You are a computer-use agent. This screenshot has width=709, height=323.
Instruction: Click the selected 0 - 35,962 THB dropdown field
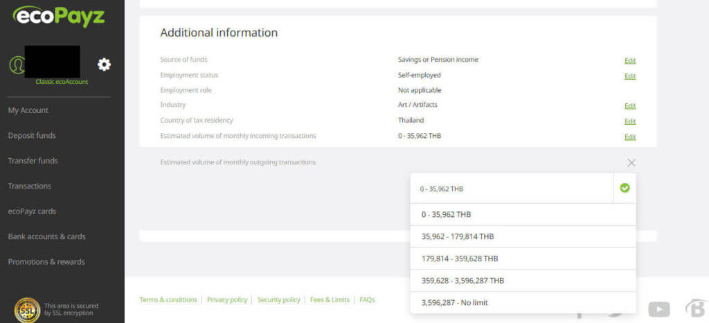pyautogui.click(x=512, y=189)
